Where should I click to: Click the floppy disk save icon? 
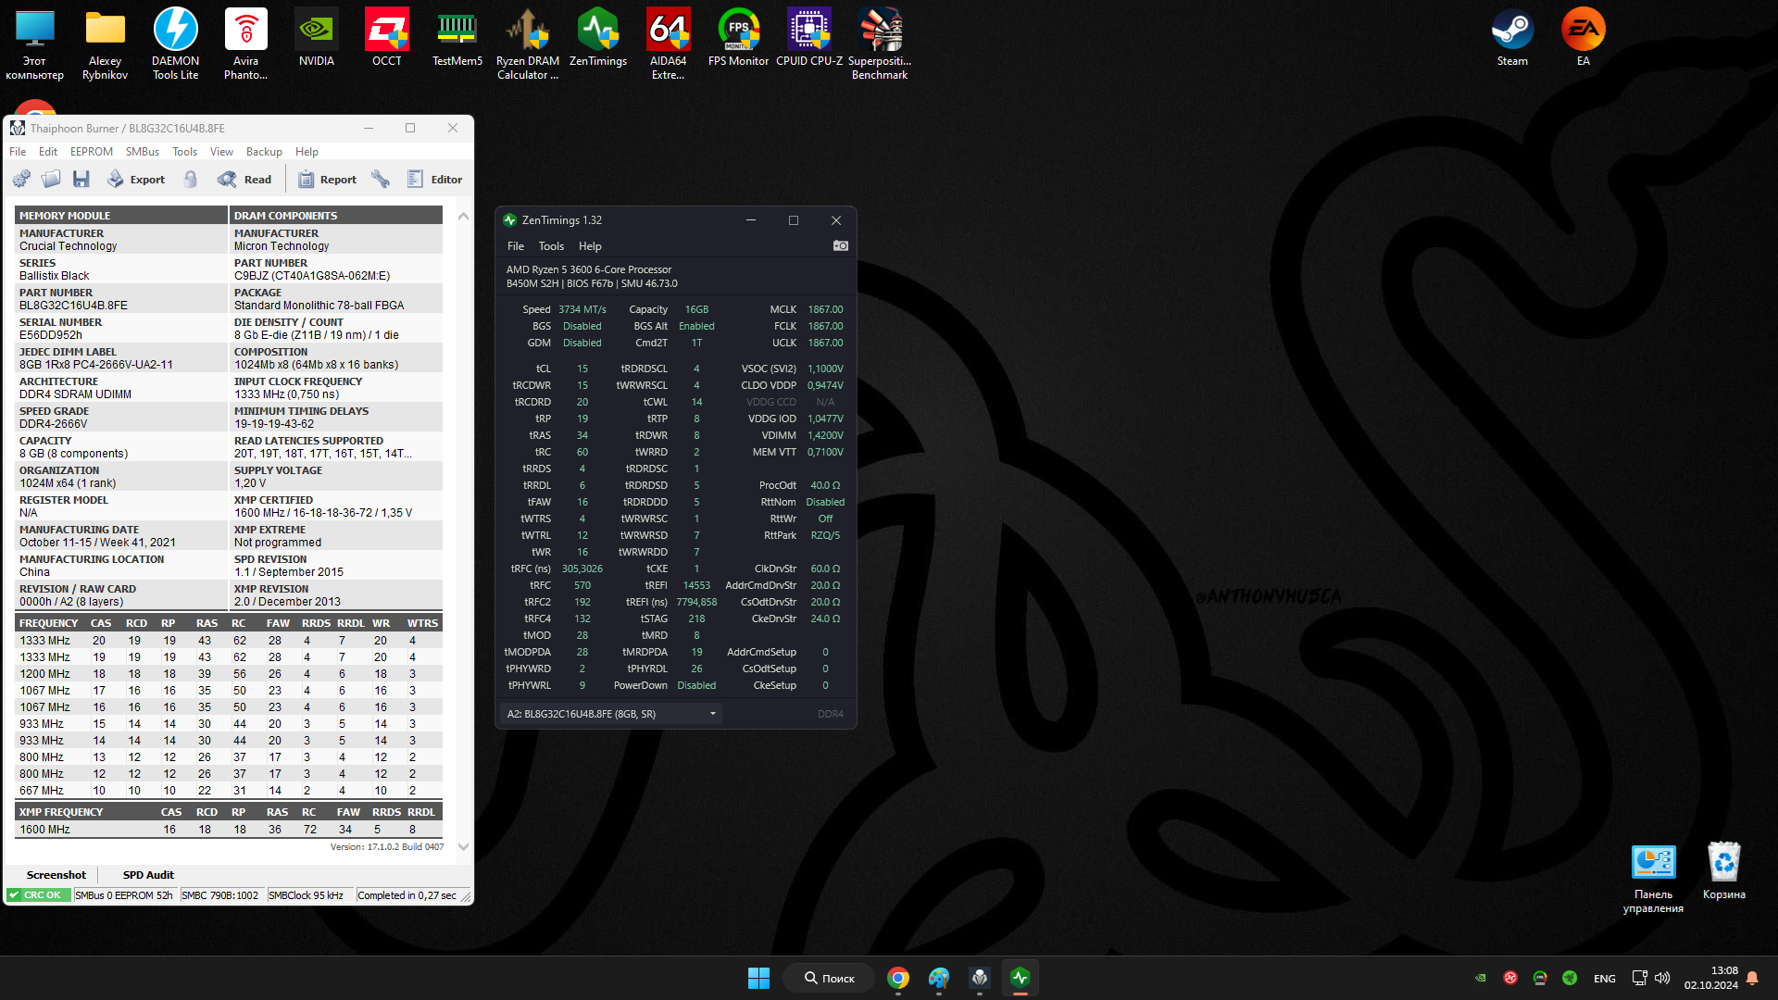pyautogui.click(x=81, y=180)
